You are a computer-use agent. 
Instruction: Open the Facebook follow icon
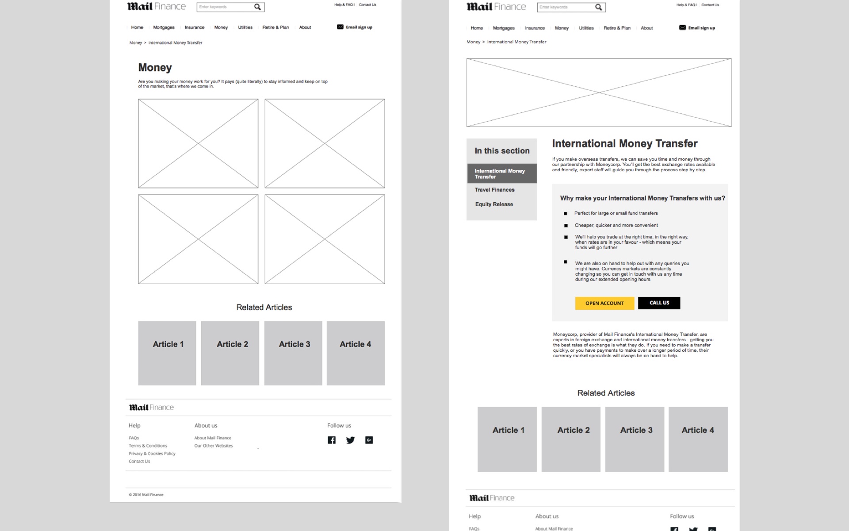pyautogui.click(x=331, y=440)
